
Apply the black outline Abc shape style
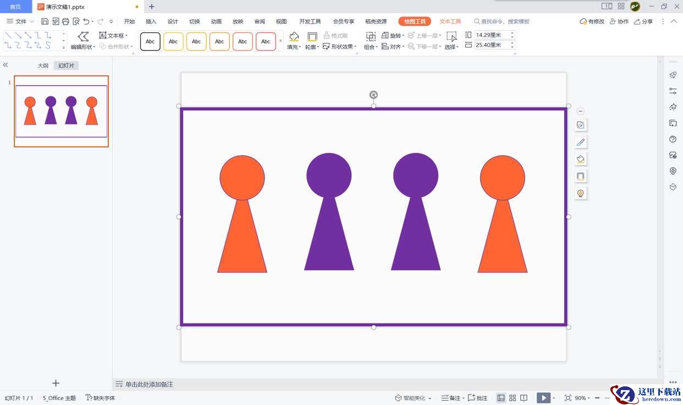150,41
